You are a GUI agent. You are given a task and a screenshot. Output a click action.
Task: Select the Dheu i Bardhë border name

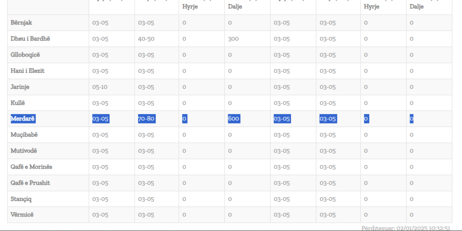(x=30, y=39)
